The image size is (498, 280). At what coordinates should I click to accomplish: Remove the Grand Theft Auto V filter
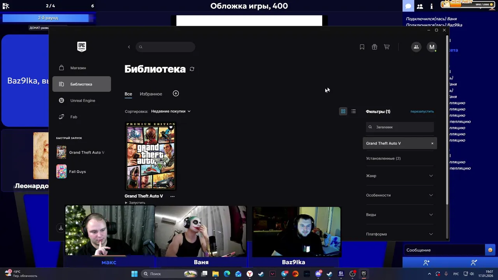(432, 143)
